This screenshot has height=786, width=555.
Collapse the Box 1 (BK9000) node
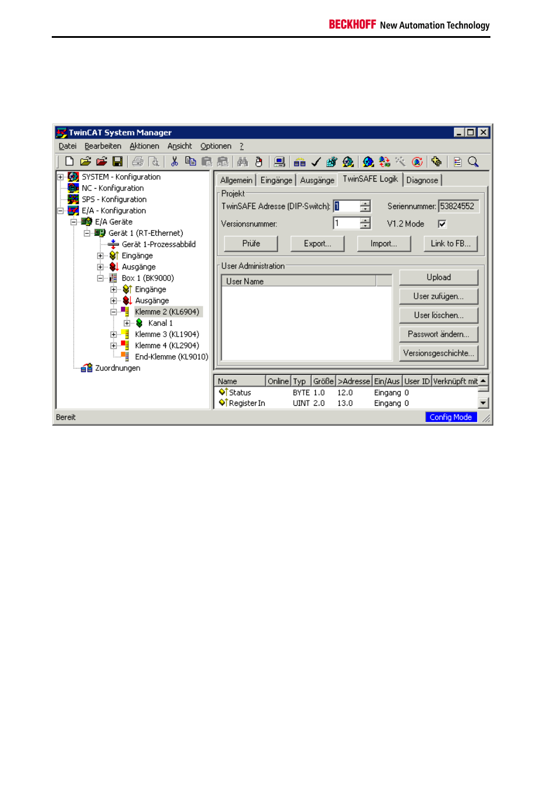tap(100, 278)
